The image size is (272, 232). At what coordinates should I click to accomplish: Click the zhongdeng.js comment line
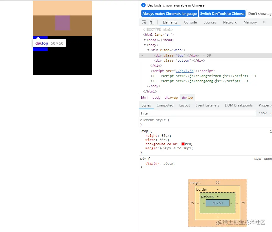click(199, 81)
